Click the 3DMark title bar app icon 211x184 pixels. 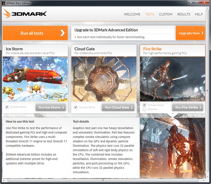[4, 3]
